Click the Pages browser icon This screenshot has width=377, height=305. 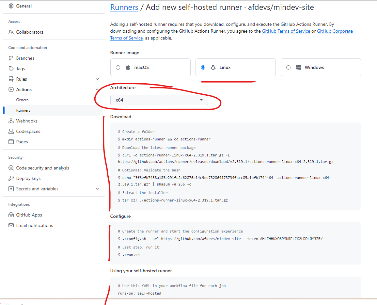click(11, 142)
